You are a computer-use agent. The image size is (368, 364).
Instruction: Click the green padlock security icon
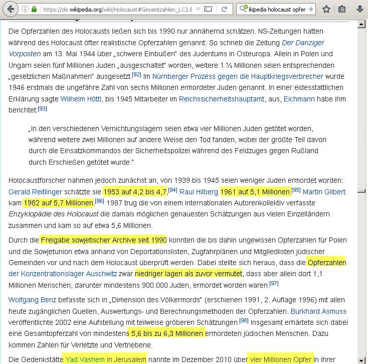pyautogui.click(x=34, y=9)
